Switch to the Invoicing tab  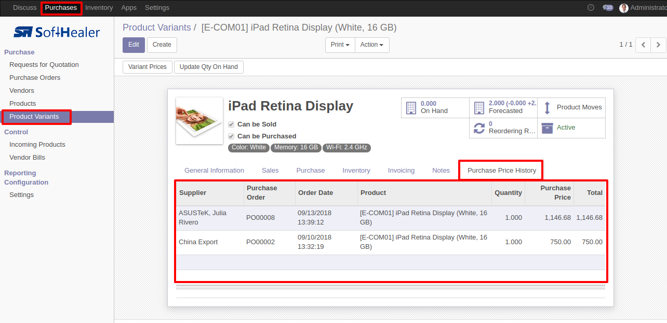pyautogui.click(x=401, y=171)
